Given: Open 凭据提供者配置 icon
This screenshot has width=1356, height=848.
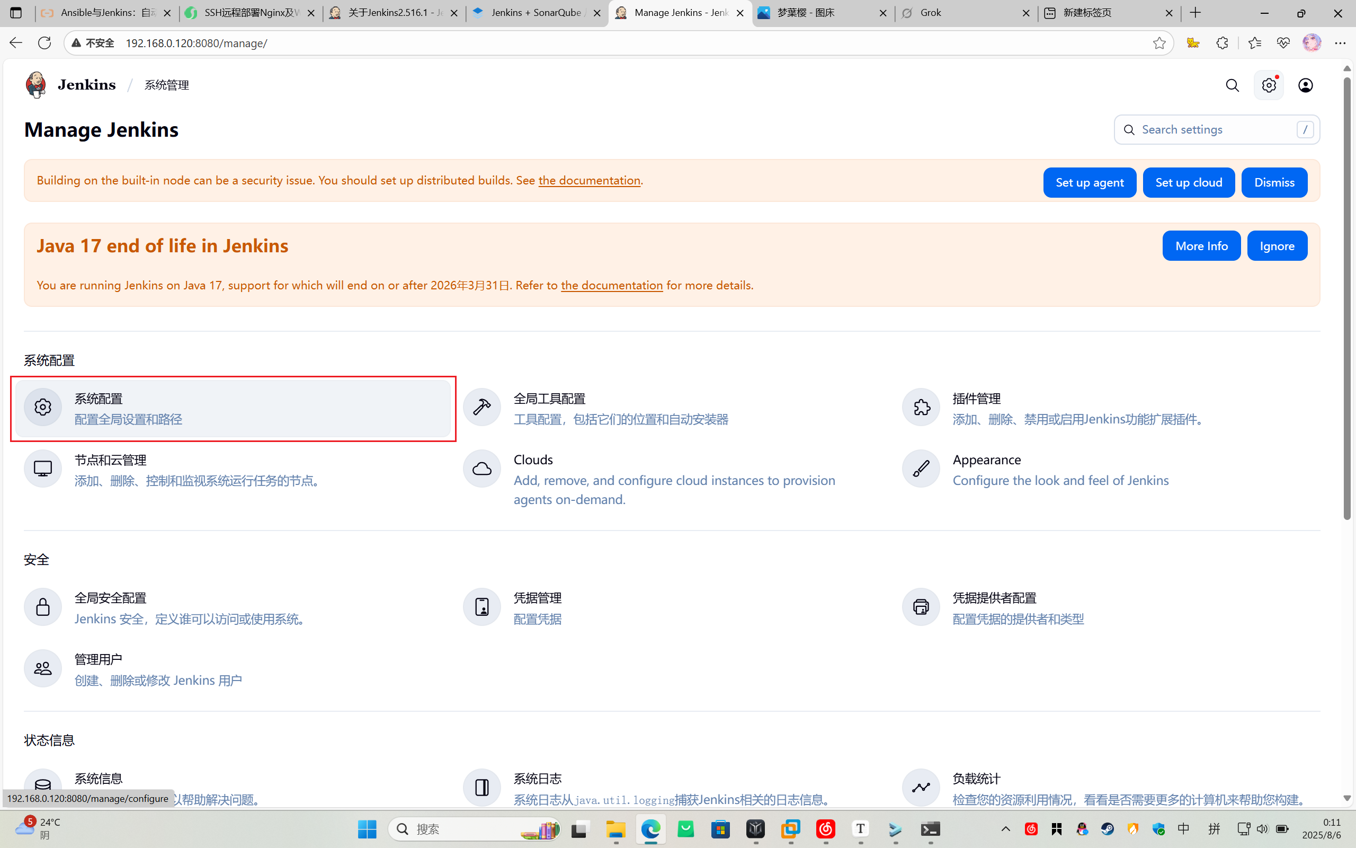Looking at the screenshot, I should 921,607.
